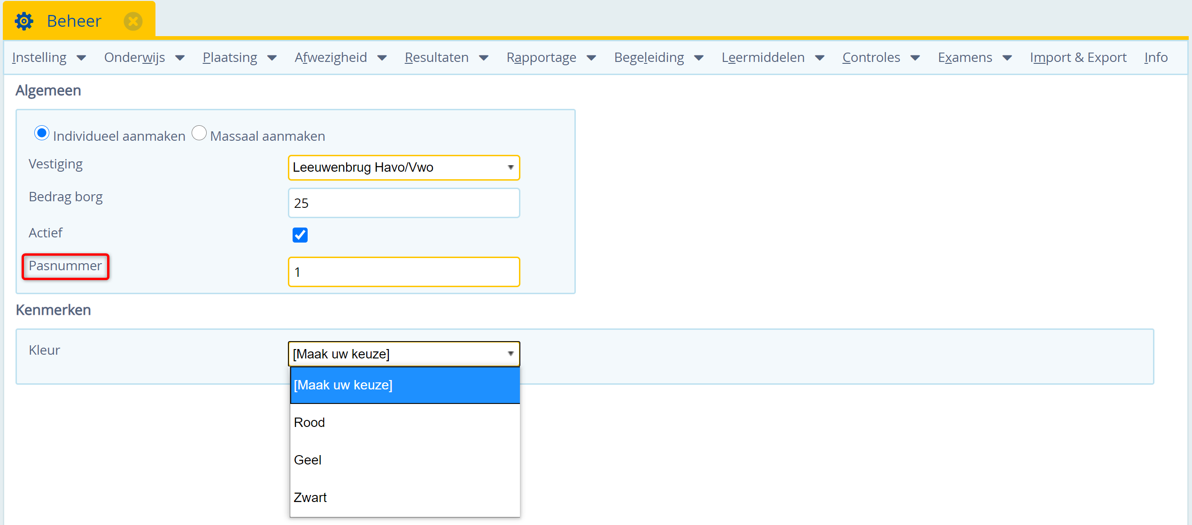Image resolution: width=1192 pixels, height=525 pixels.
Task: Click the Bedrag borg label
Action: (66, 197)
